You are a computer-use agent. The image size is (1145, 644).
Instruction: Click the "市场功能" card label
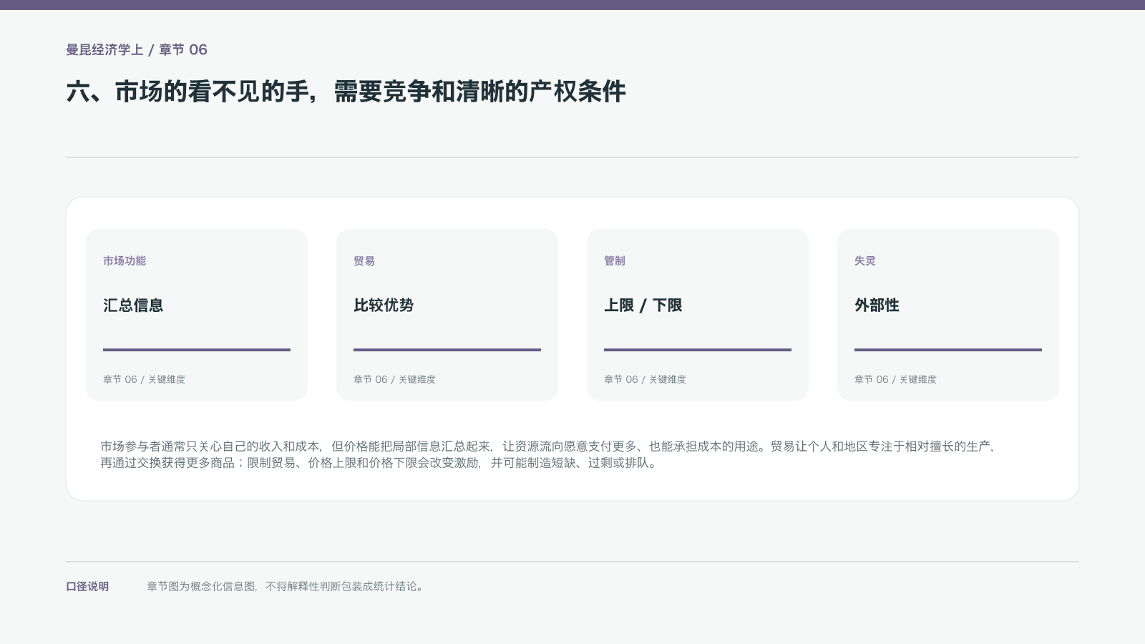pyautogui.click(x=125, y=261)
